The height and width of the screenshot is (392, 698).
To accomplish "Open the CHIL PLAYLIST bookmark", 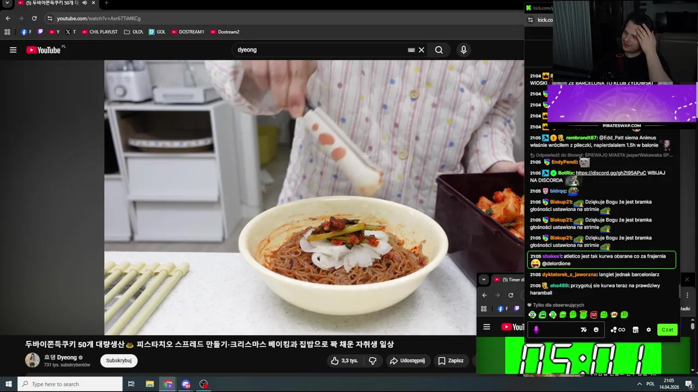I will pos(100,32).
